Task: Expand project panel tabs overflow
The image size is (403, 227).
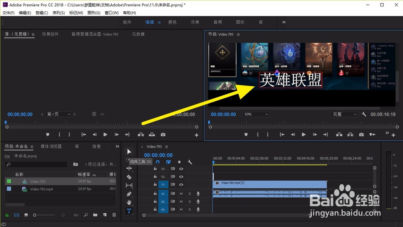Action: point(117,146)
